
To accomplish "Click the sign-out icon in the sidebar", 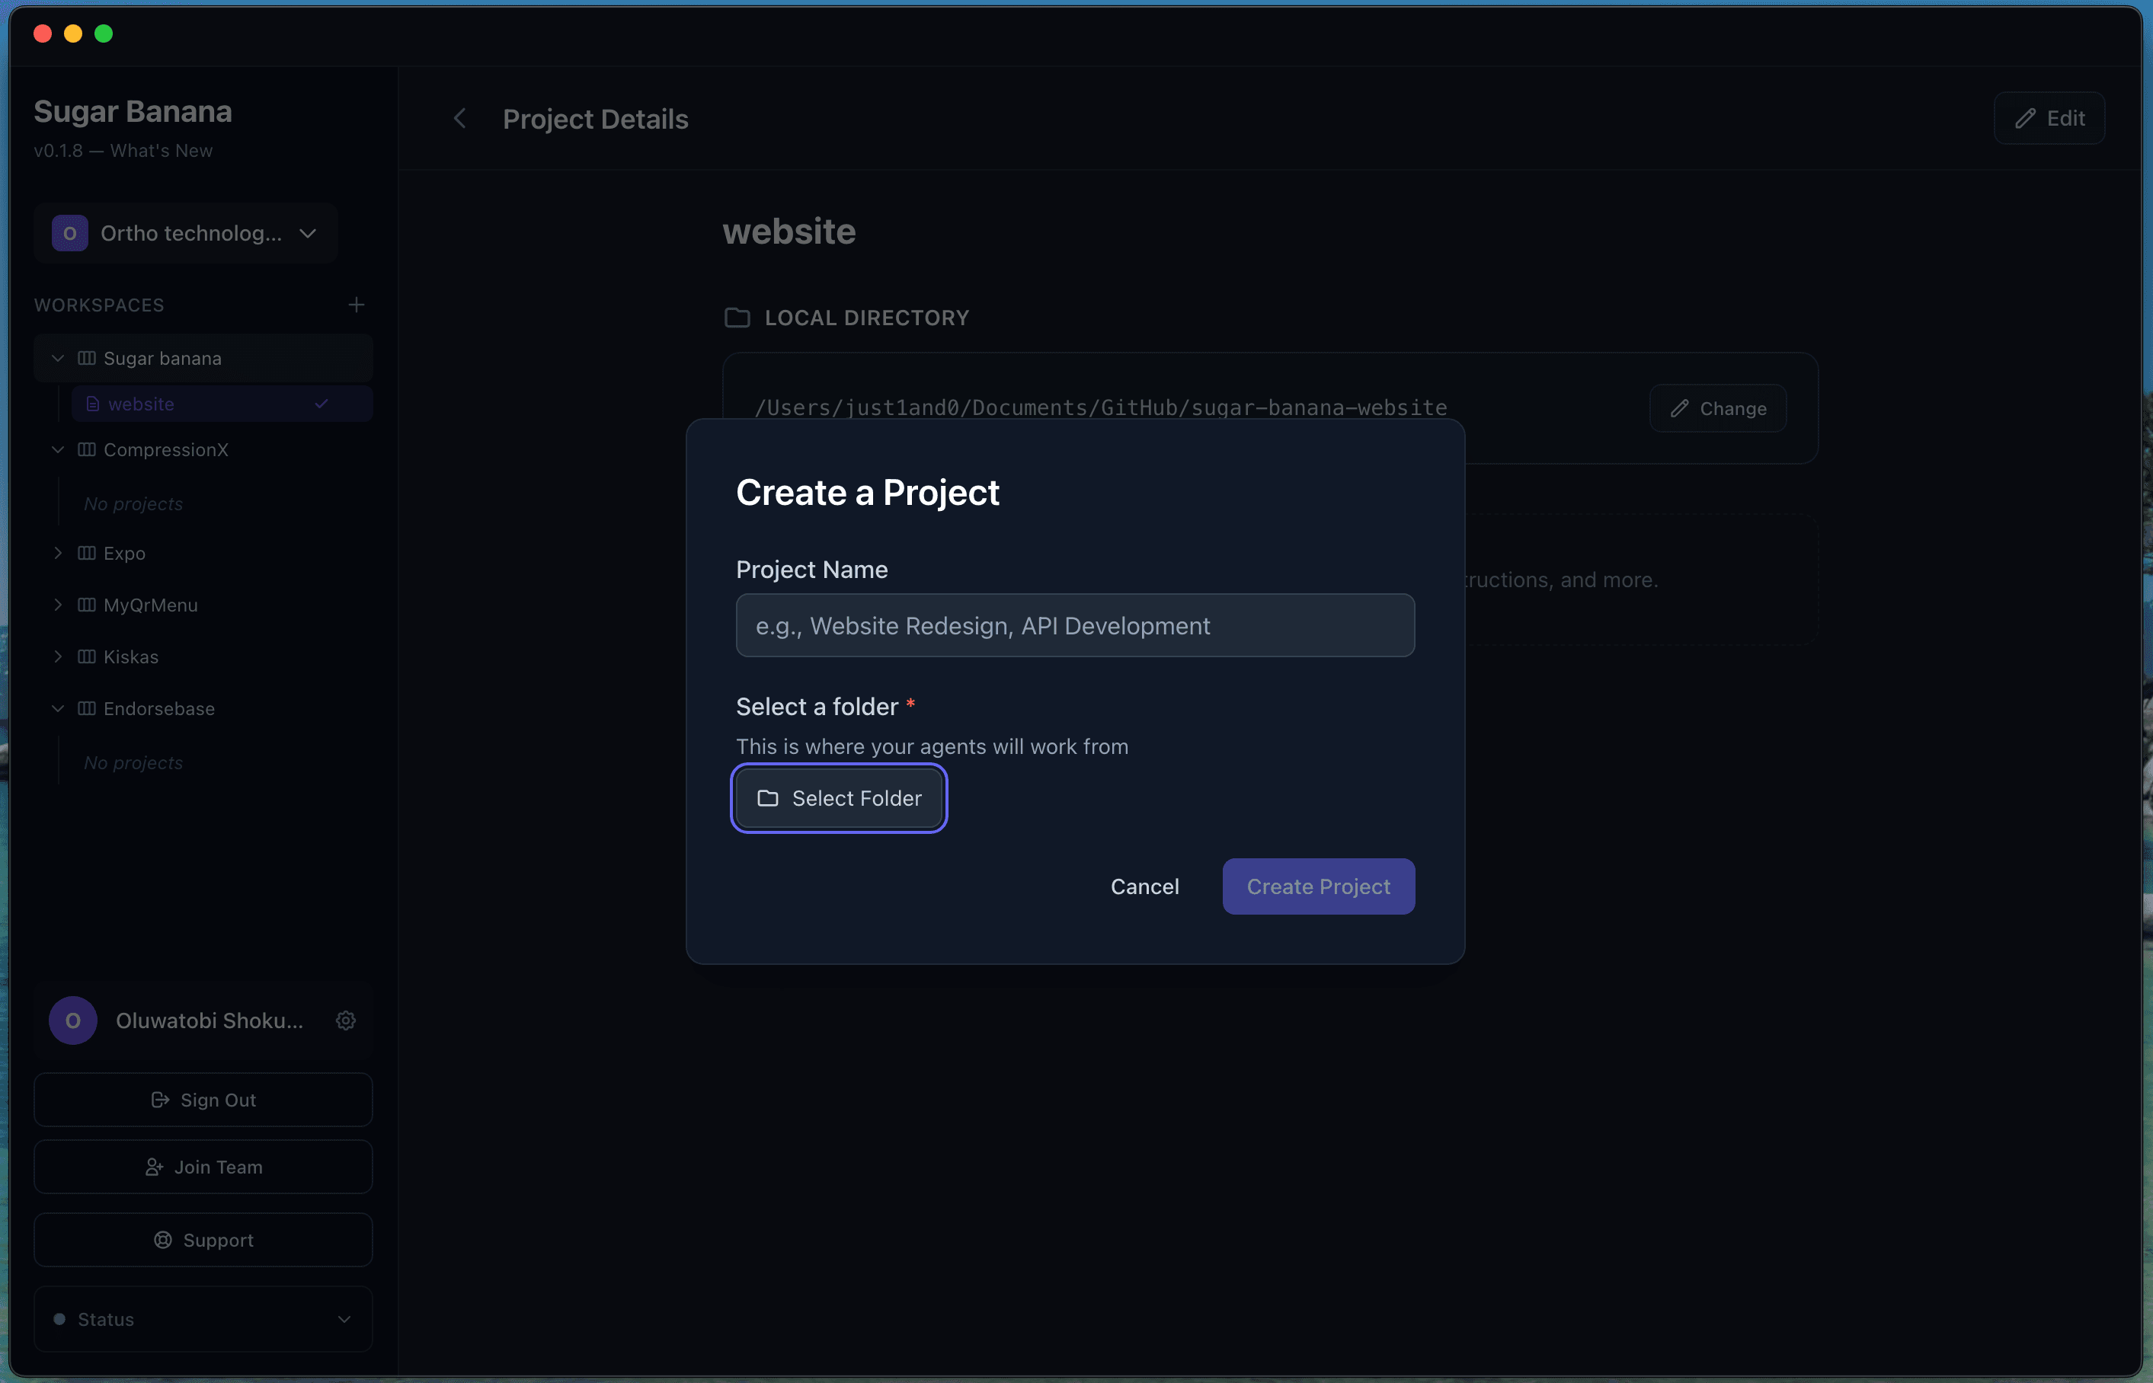I will tap(160, 1099).
